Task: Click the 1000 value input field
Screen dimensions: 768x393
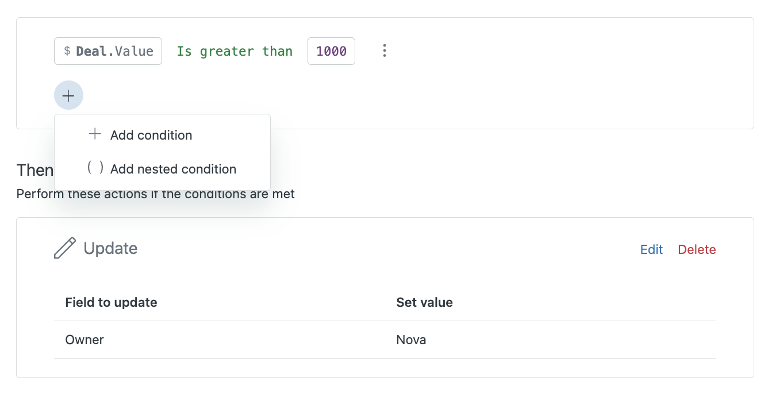Action: pyautogui.click(x=331, y=51)
